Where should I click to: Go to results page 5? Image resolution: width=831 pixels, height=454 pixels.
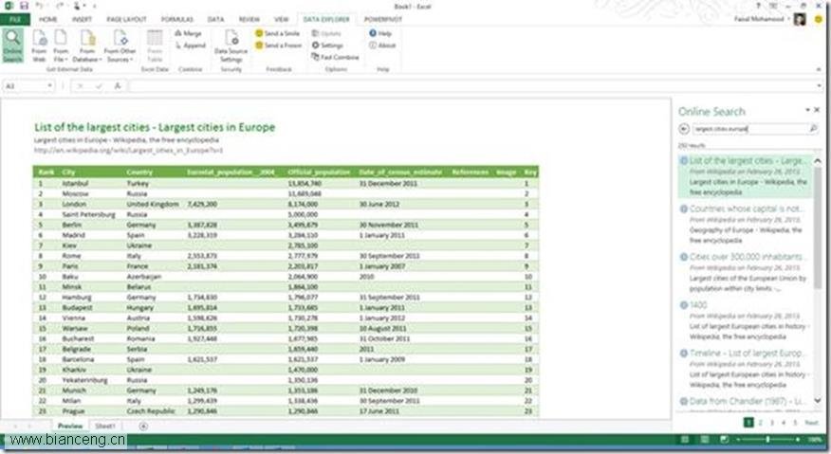795,422
